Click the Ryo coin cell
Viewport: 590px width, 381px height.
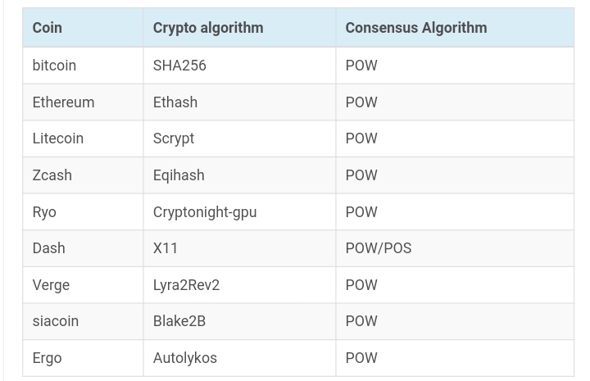click(x=44, y=212)
